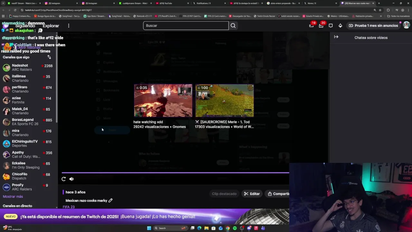This screenshot has height=232, width=412.
Task: Seek on the purple clip progress bar
Action: point(175,173)
